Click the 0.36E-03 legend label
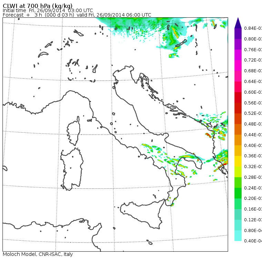This screenshot has height=259, width=262. click(x=253, y=156)
